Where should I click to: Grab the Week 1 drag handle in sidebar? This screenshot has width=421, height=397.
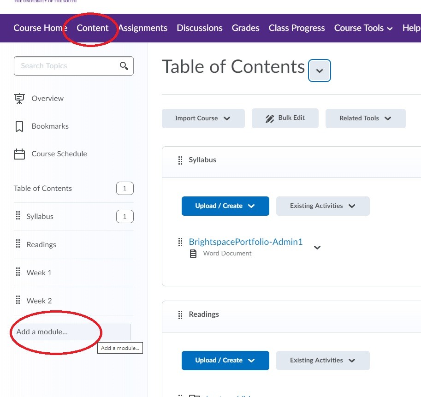[18, 272]
